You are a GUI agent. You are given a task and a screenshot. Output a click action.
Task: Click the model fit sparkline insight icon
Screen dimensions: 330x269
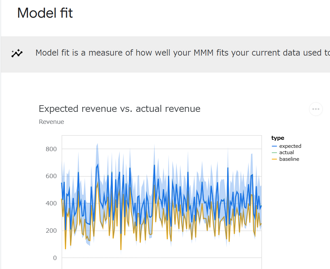pyautogui.click(x=17, y=52)
